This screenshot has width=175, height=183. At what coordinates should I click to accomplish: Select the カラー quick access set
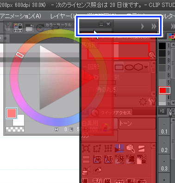point(100,135)
